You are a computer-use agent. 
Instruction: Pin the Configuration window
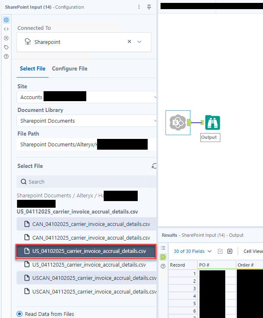149,7
